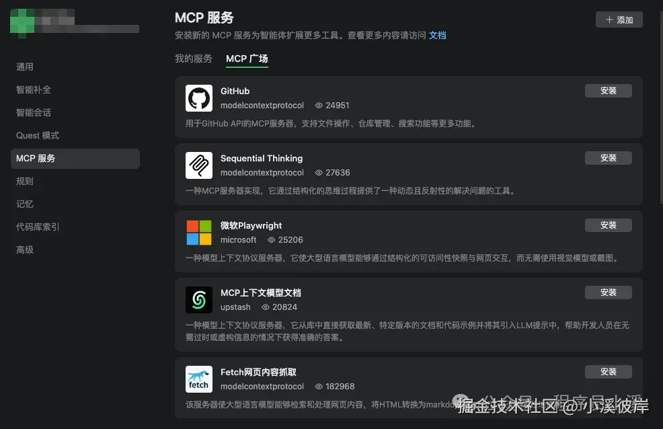
Task: Select 通用 in the sidebar
Action: pos(24,67)
